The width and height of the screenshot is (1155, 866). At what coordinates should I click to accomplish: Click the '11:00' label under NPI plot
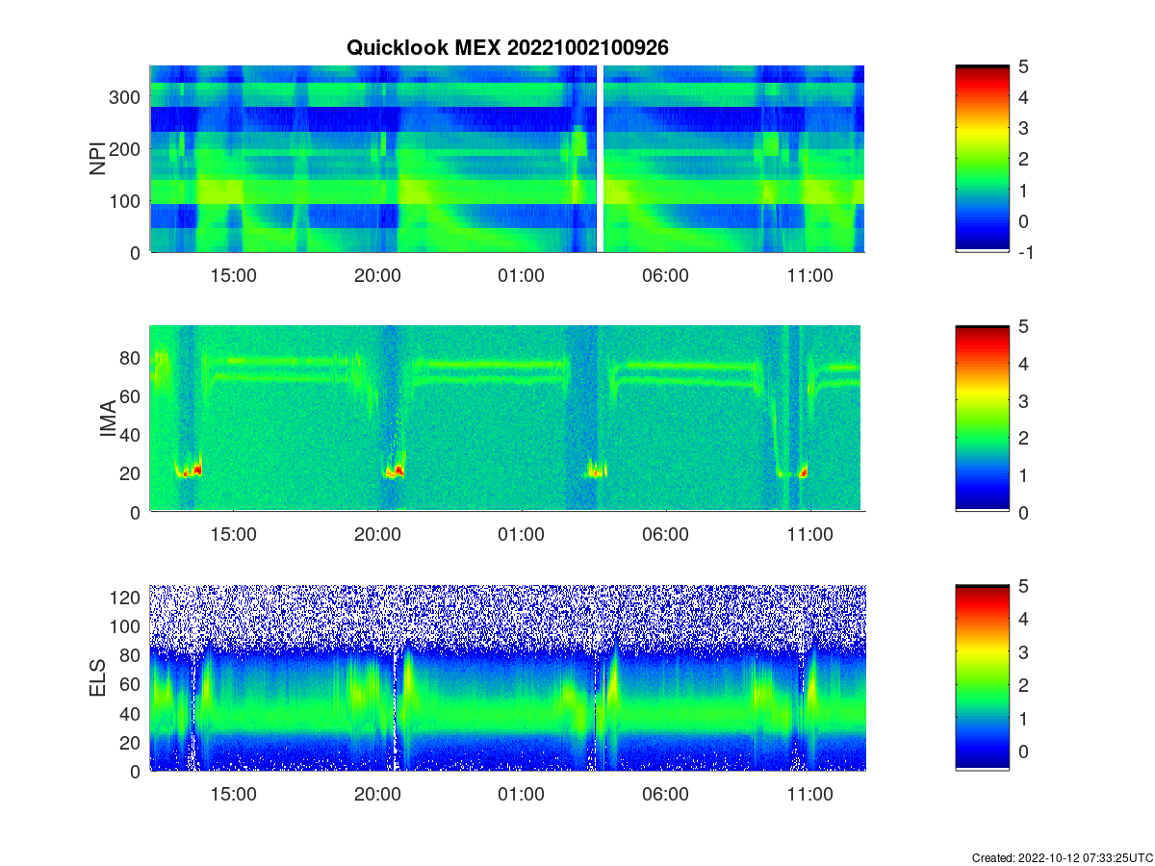point(810,275)
